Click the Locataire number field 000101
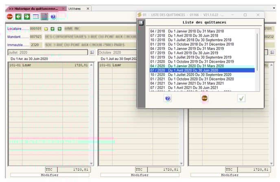The width and height of the screenshot is (280, 182). tap(36, 29)
